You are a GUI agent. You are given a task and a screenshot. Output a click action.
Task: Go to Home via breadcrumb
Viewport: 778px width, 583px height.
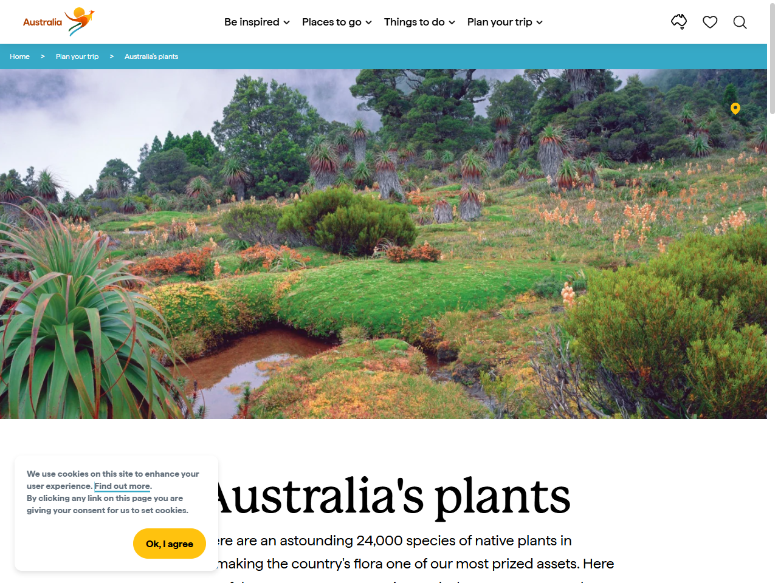click(19, 56)
